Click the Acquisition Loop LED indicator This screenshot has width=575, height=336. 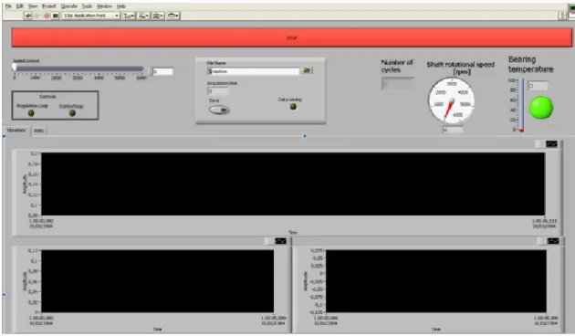point(31,113)
